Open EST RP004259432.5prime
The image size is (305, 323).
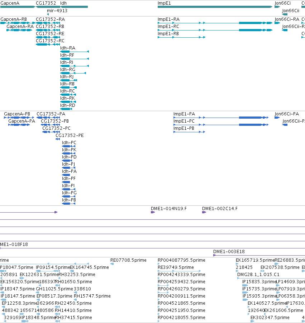tap(163, 285)
